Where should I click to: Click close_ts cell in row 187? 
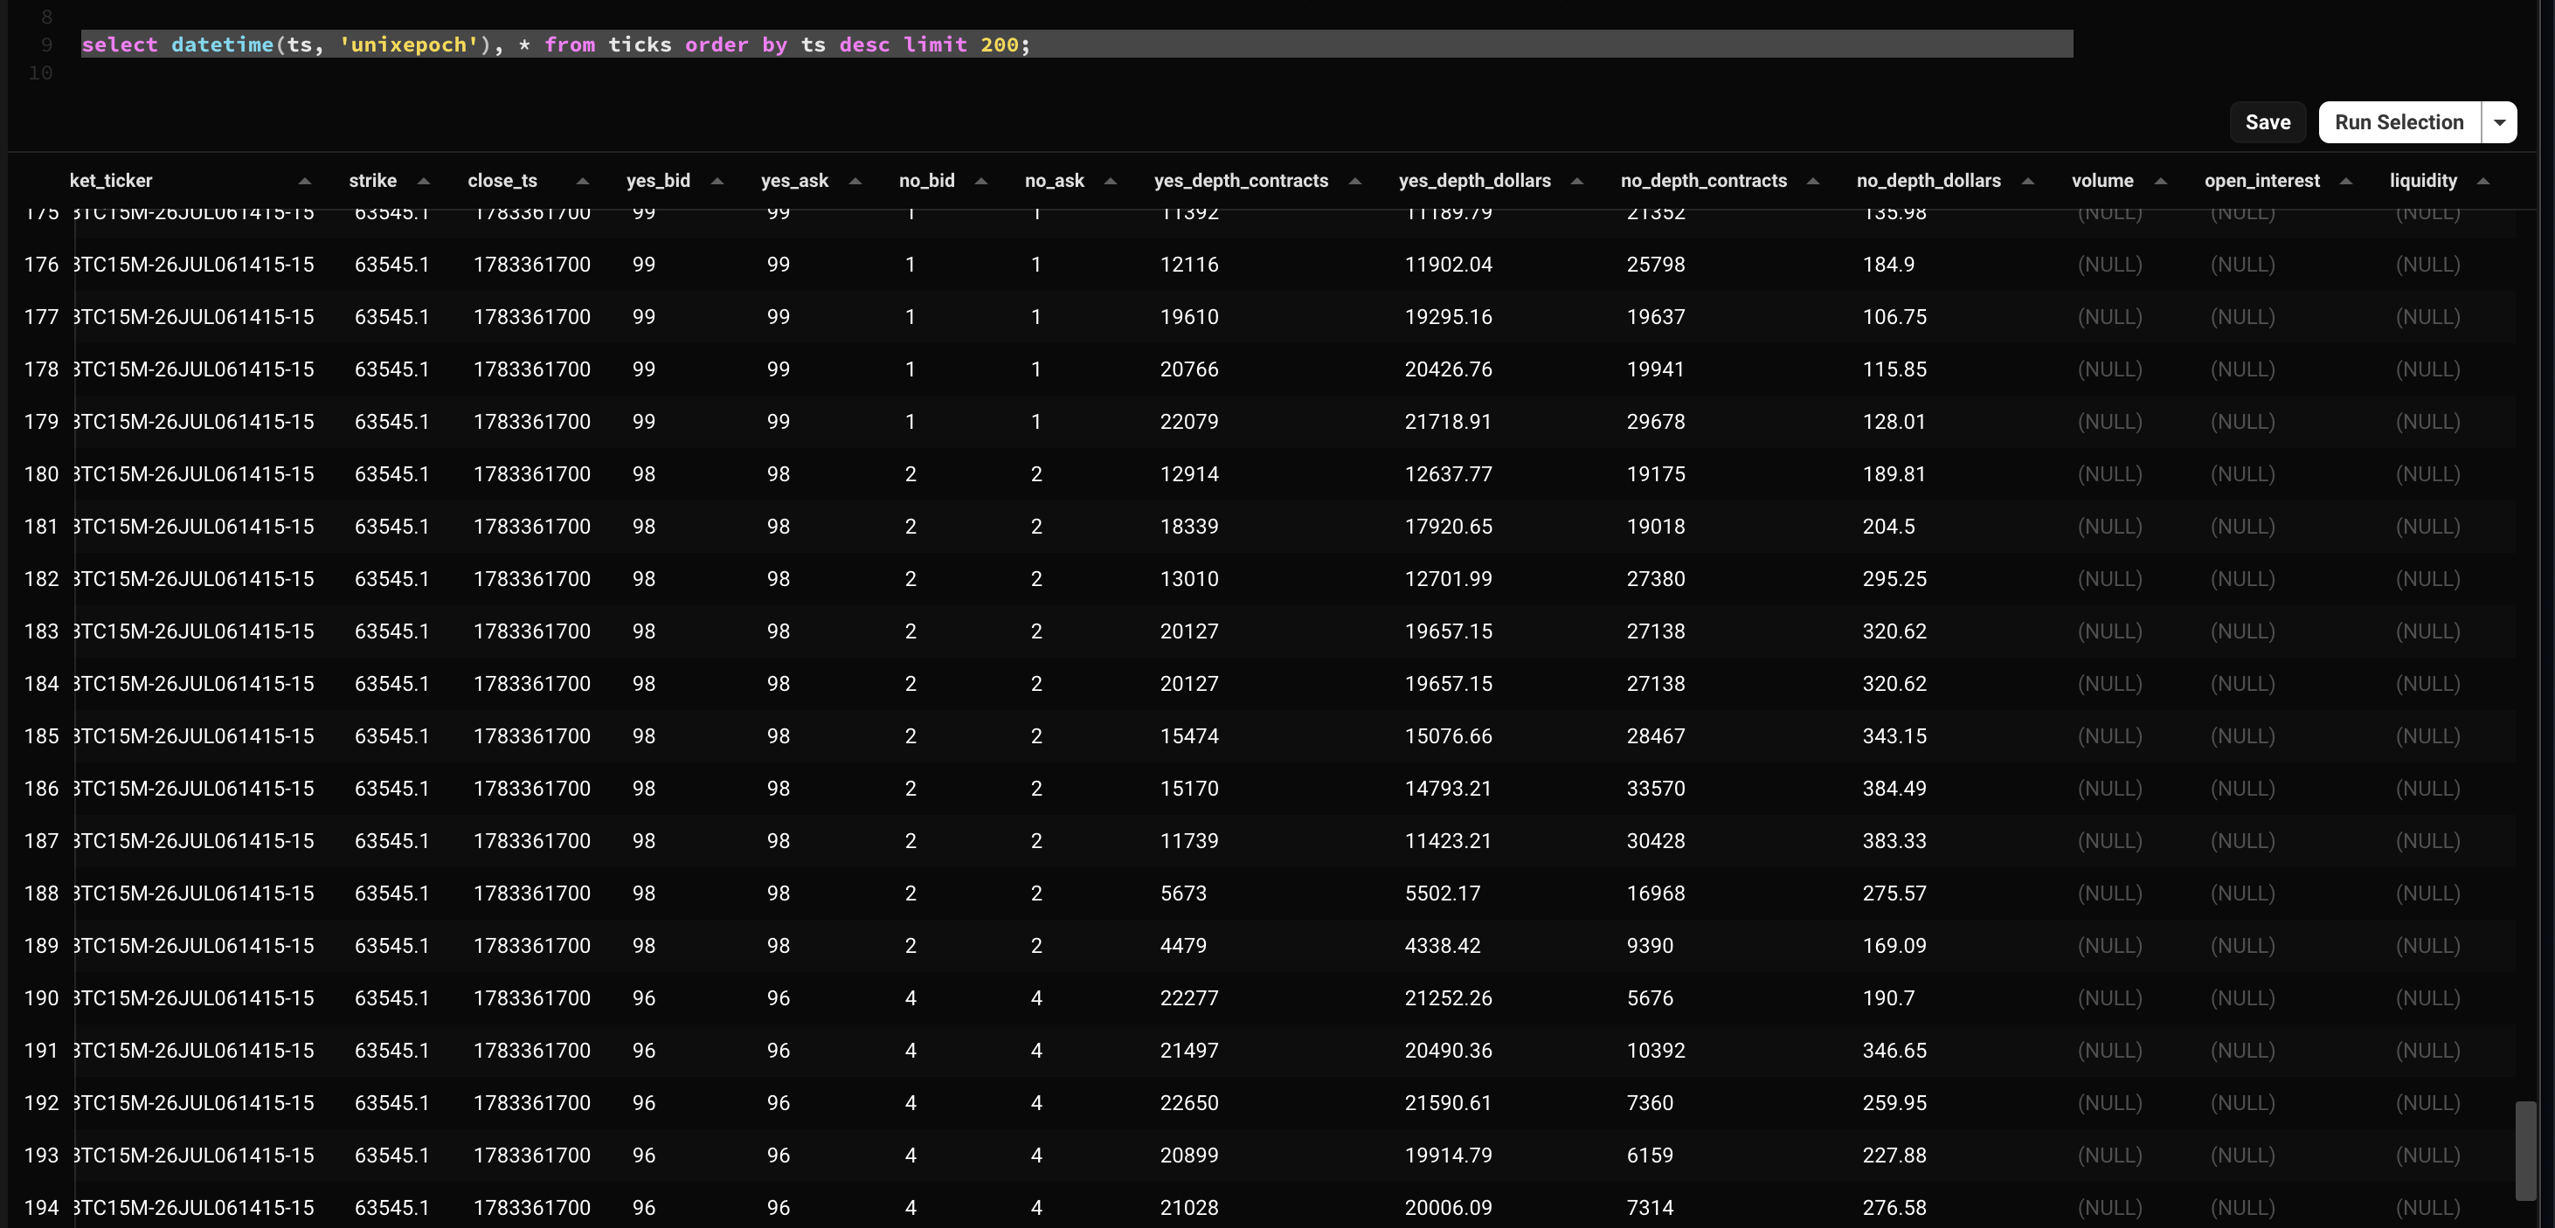click(531, 841)
